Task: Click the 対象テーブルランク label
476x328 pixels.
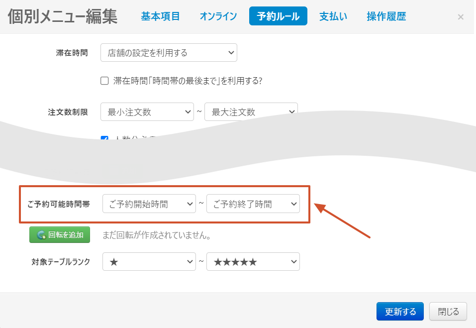Action: [61, 261]
